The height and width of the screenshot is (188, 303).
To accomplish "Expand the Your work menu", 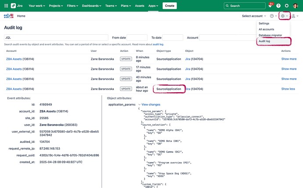I will pyautogui.click(x=37, y=6).
